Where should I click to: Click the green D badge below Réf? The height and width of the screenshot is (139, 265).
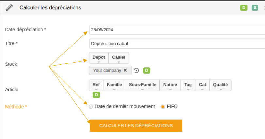click(x=96, y=95)
